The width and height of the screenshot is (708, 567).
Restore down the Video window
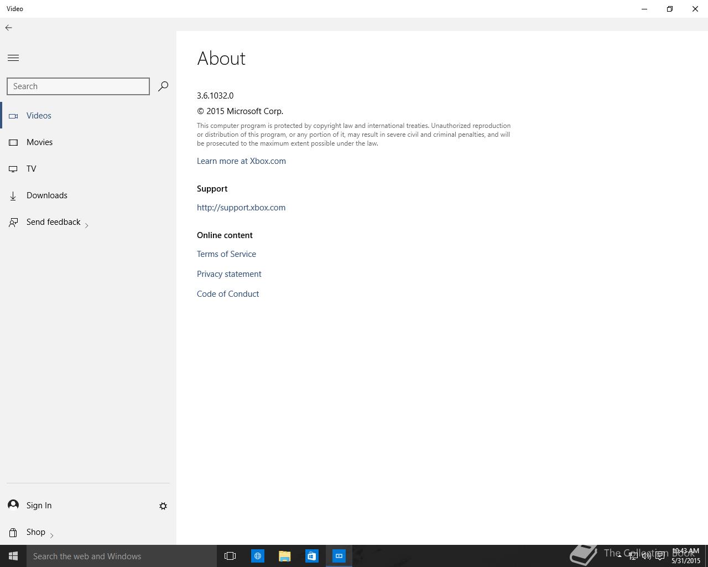pos(670,9)
